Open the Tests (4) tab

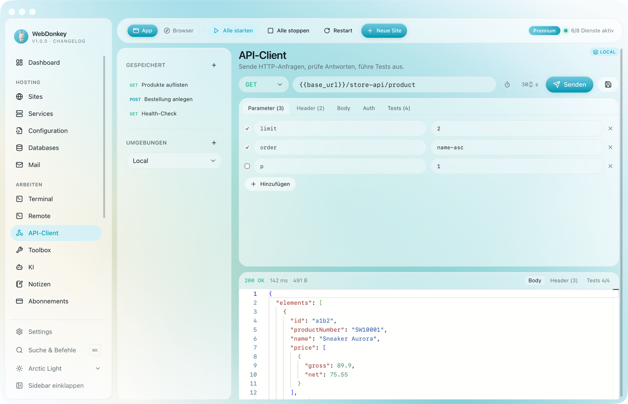(x=399, y=108)
